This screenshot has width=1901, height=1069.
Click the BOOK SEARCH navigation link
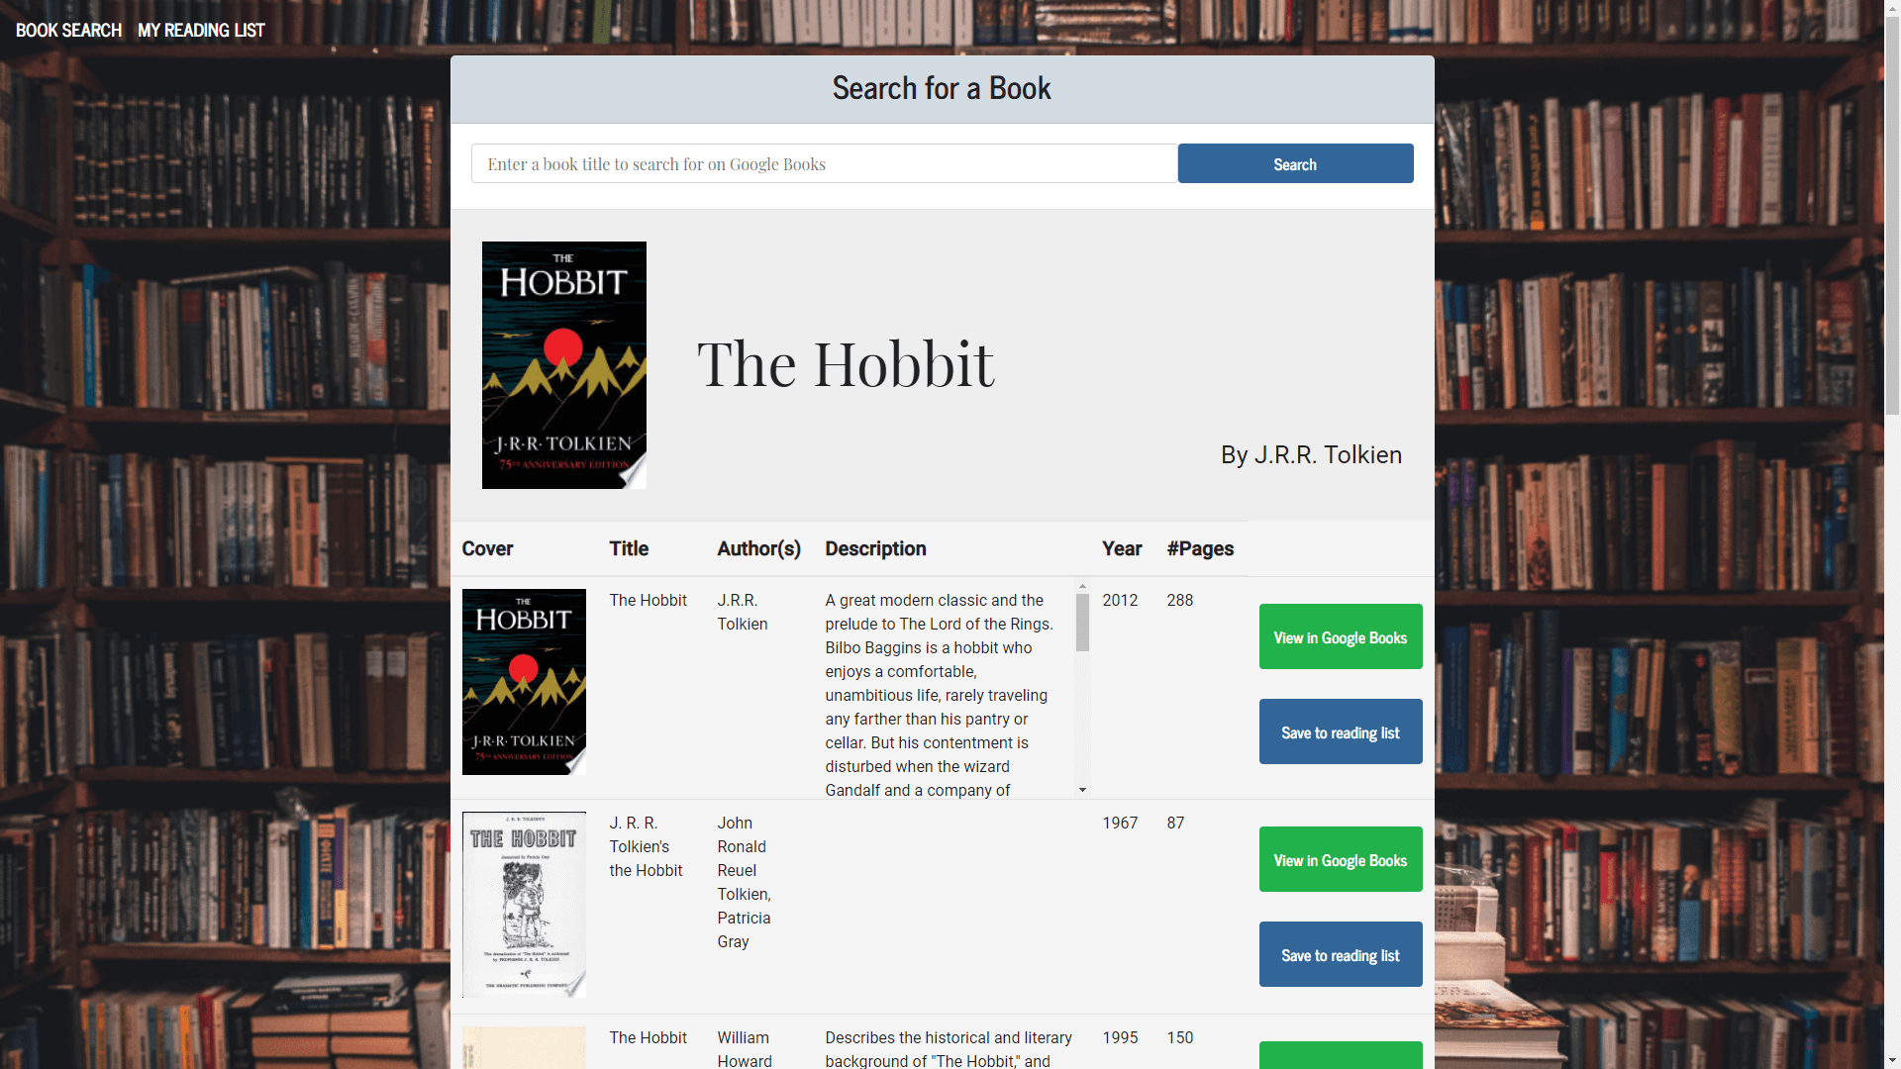[66, 29]
